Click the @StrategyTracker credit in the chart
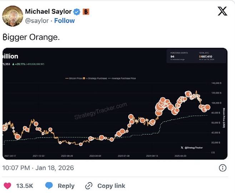Viewport: 235px width, 193px height. click(195, 147)
